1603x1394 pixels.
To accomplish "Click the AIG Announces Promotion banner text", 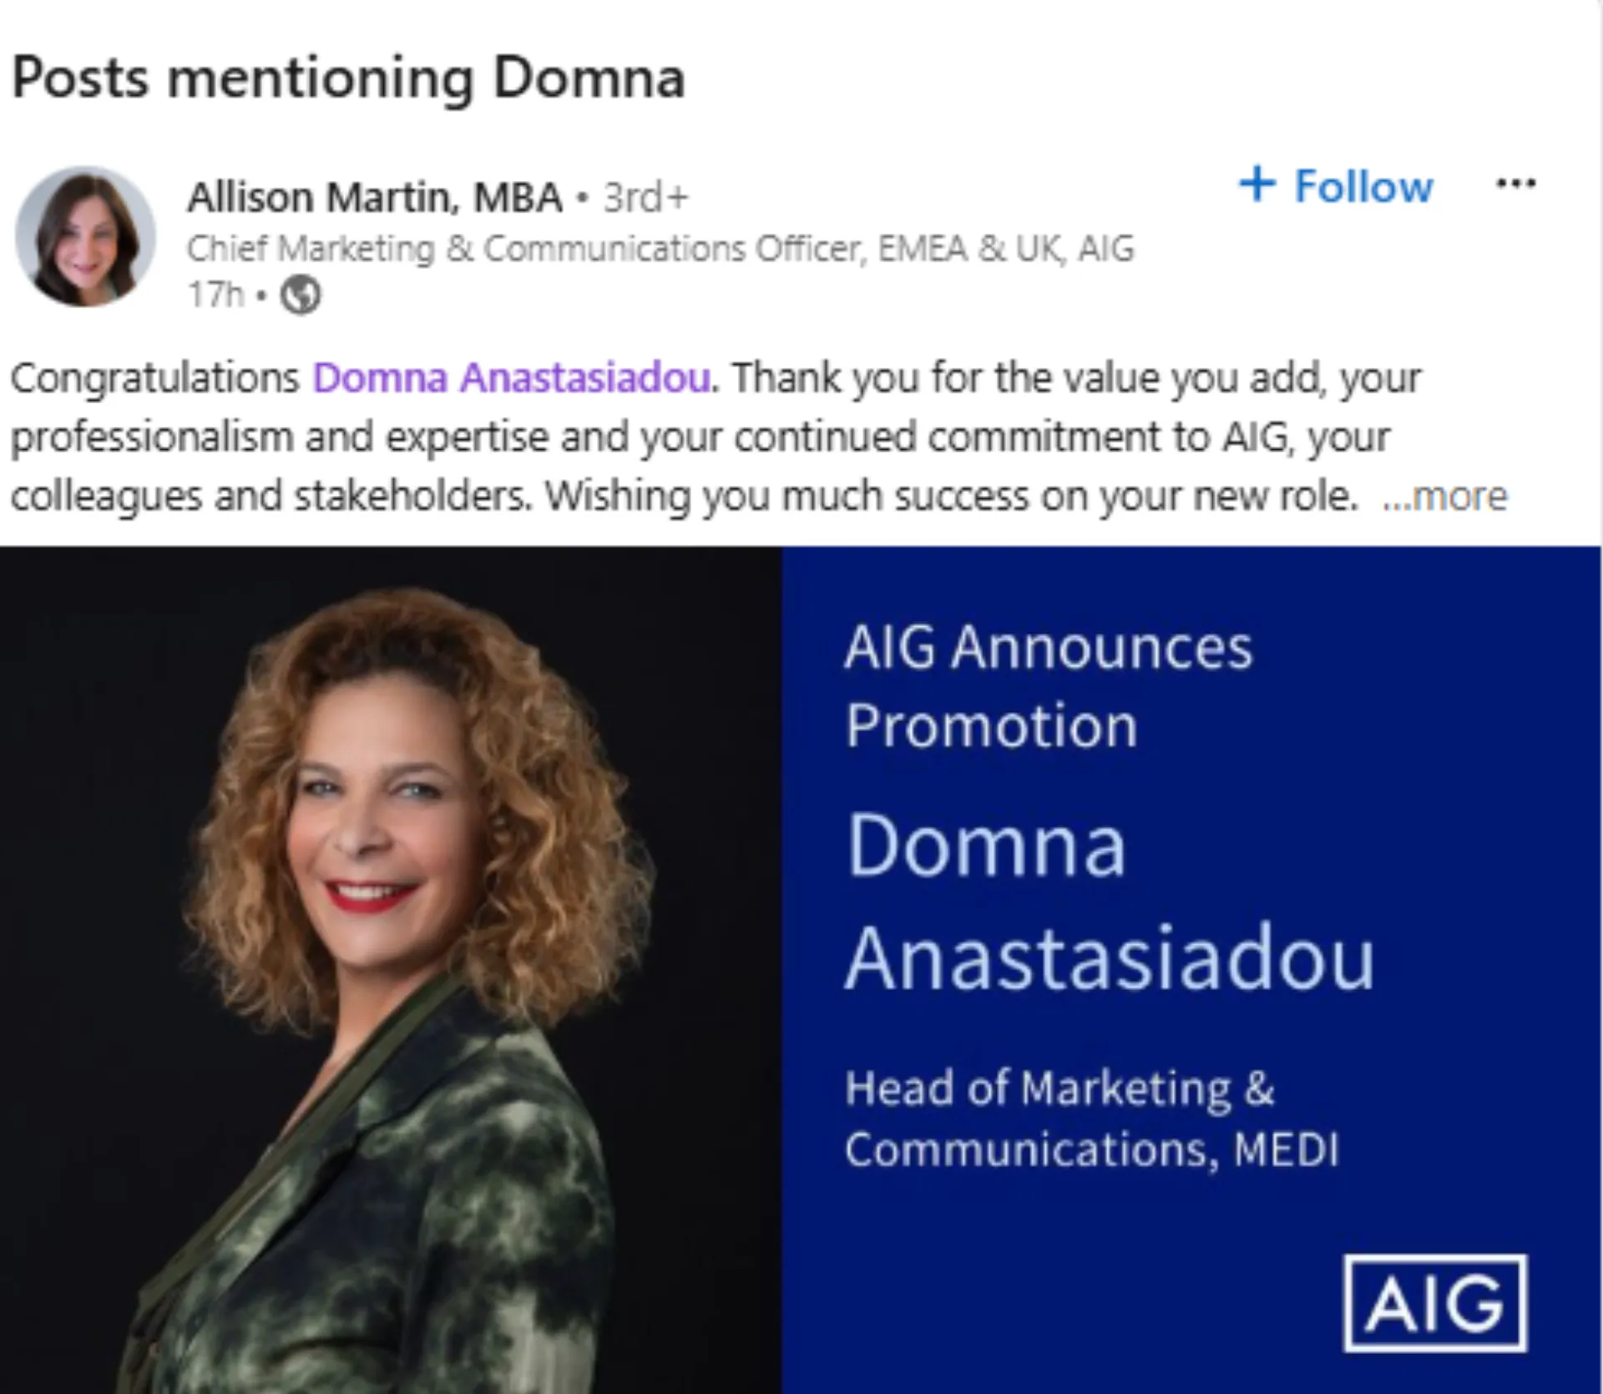I will pos(1048,686).
